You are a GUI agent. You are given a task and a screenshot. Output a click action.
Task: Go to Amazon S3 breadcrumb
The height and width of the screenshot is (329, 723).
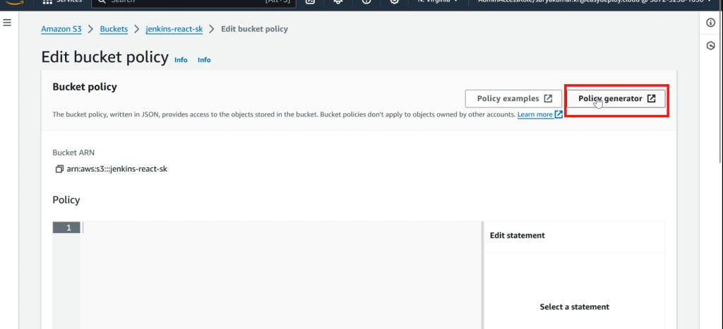tap(61, 29)
